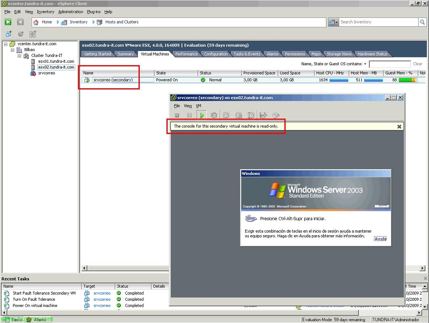This screenshot has width=429, height=323.
Task: Select the Bilbao datacenter in tree
Action: coord(29,50)
